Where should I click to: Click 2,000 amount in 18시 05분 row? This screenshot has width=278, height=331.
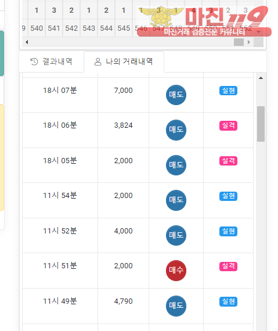tap(124, 161)
